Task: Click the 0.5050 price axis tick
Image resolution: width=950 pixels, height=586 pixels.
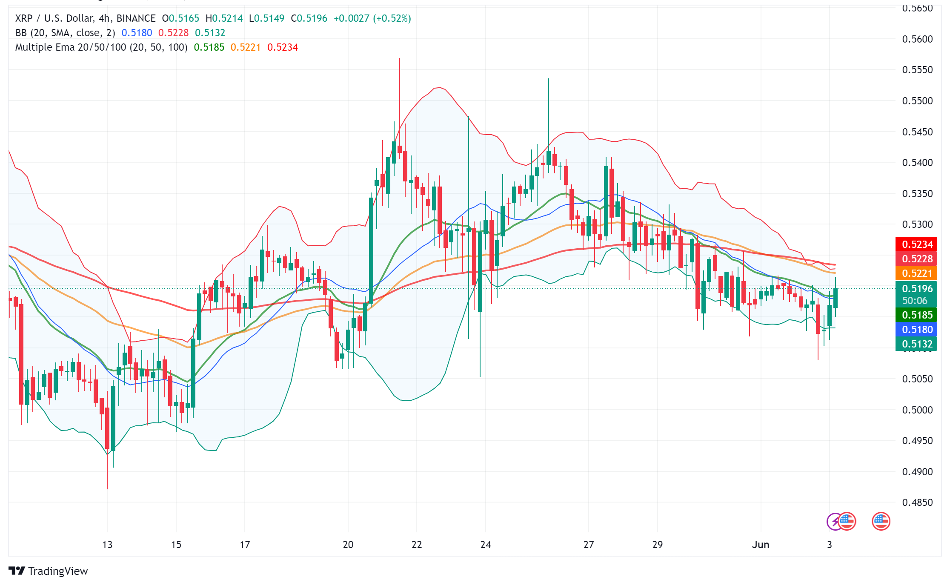Action: (x=918, y=379)
